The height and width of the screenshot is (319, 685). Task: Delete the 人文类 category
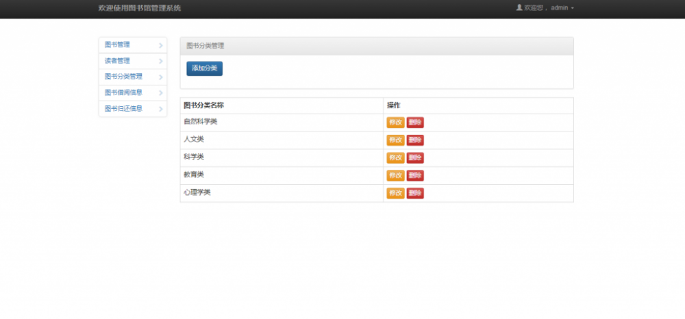click(415, 140)
